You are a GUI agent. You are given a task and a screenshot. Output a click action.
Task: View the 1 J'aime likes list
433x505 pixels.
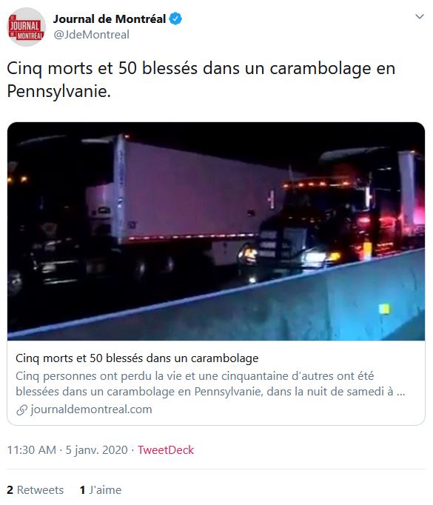tap(101, 490)
